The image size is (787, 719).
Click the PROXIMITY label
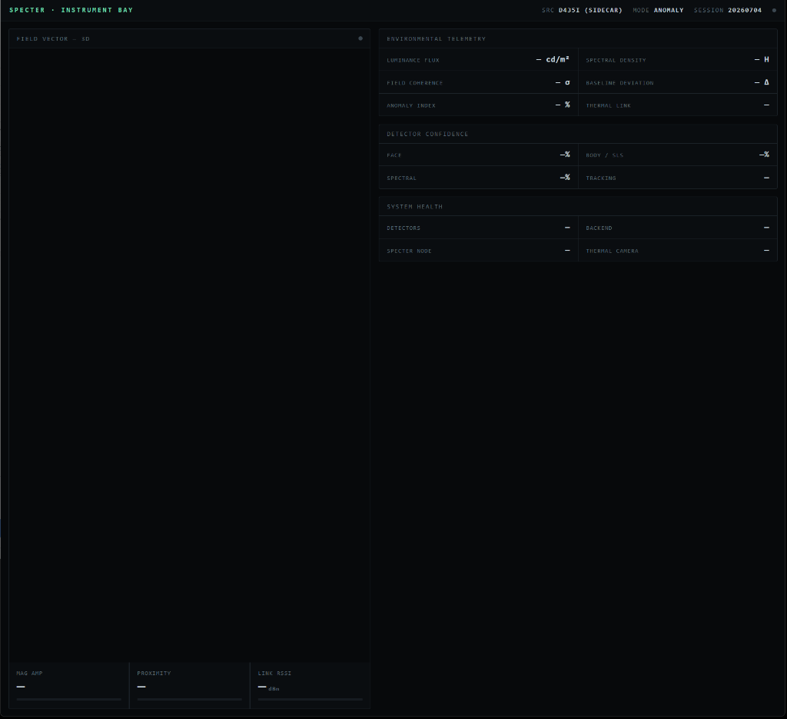tap(154, 674)
